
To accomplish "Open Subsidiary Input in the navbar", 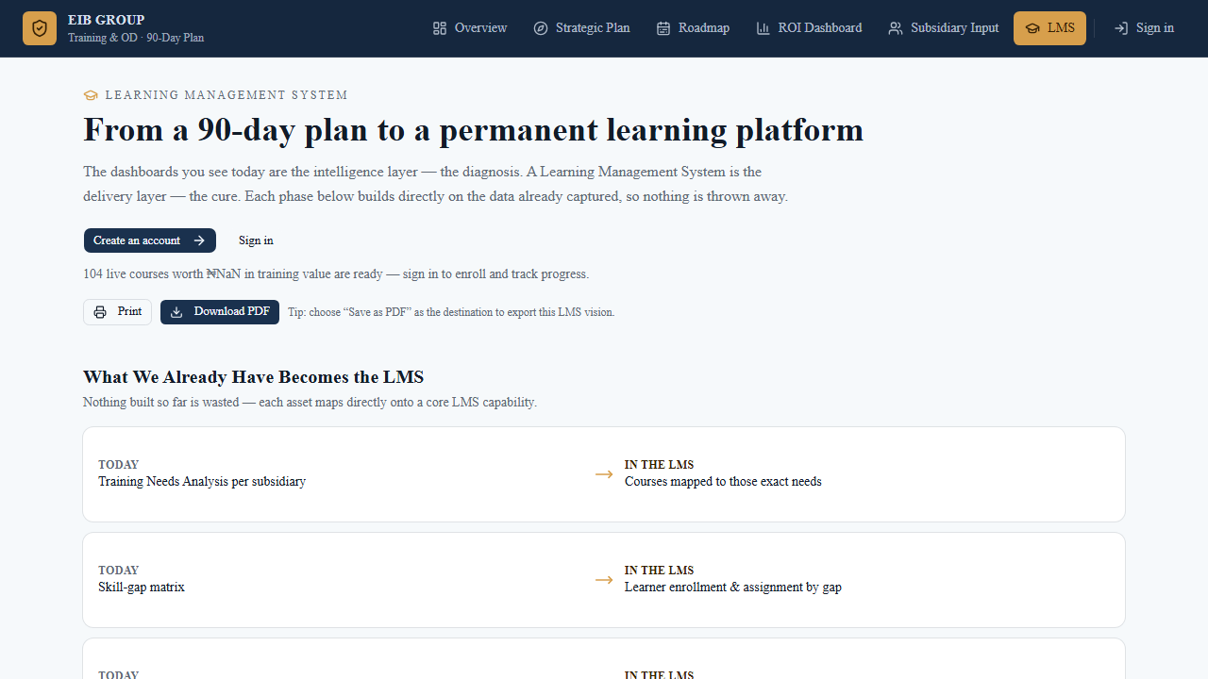I will click(944, 28).
